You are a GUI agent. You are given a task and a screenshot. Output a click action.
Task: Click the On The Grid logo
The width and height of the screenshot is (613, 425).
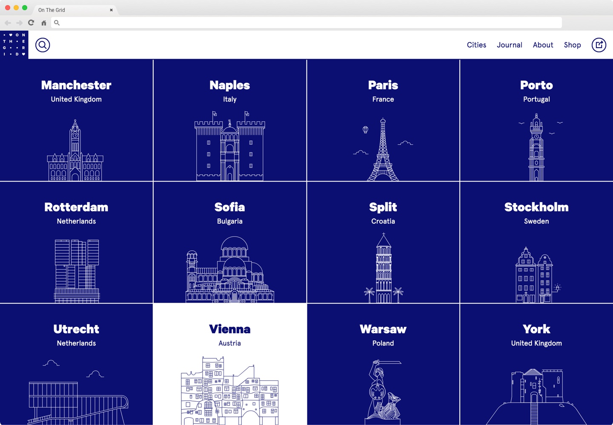pyautogui.click(x=14, y=45)
